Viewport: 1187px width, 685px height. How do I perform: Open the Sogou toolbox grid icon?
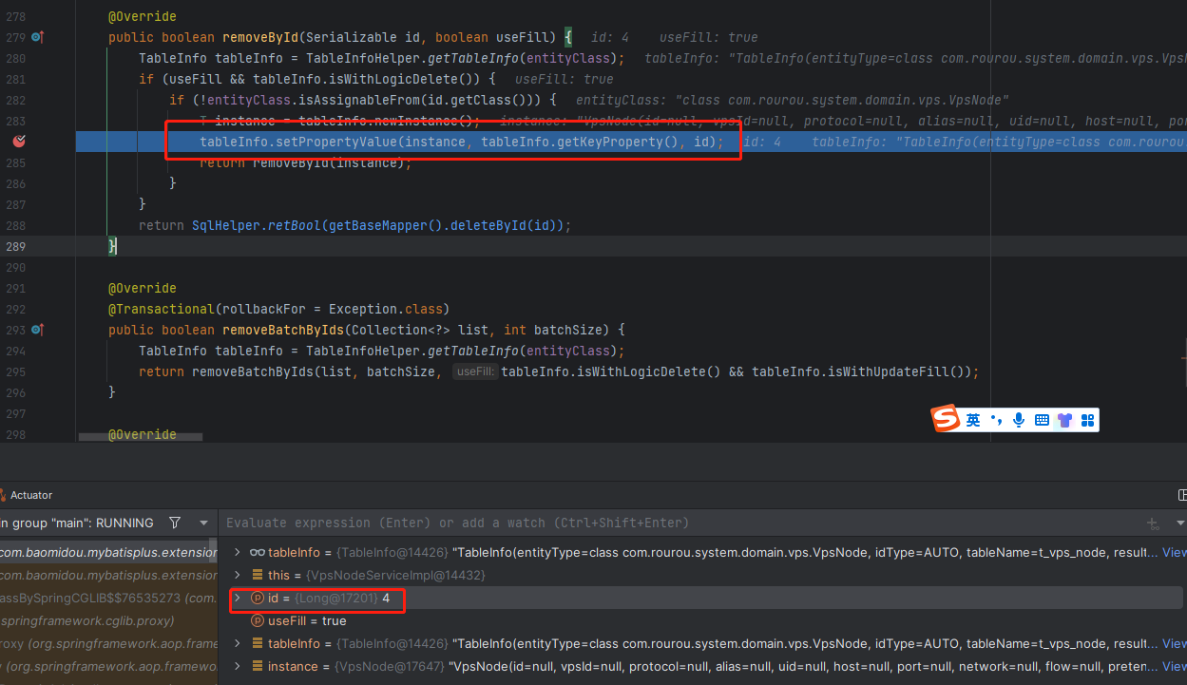point(1088,420)
